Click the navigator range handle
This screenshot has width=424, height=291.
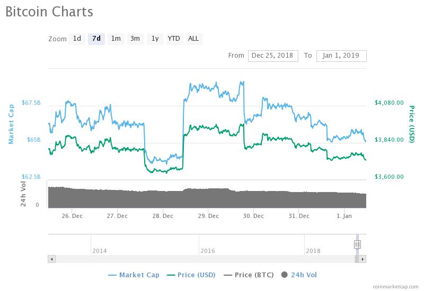357,244
